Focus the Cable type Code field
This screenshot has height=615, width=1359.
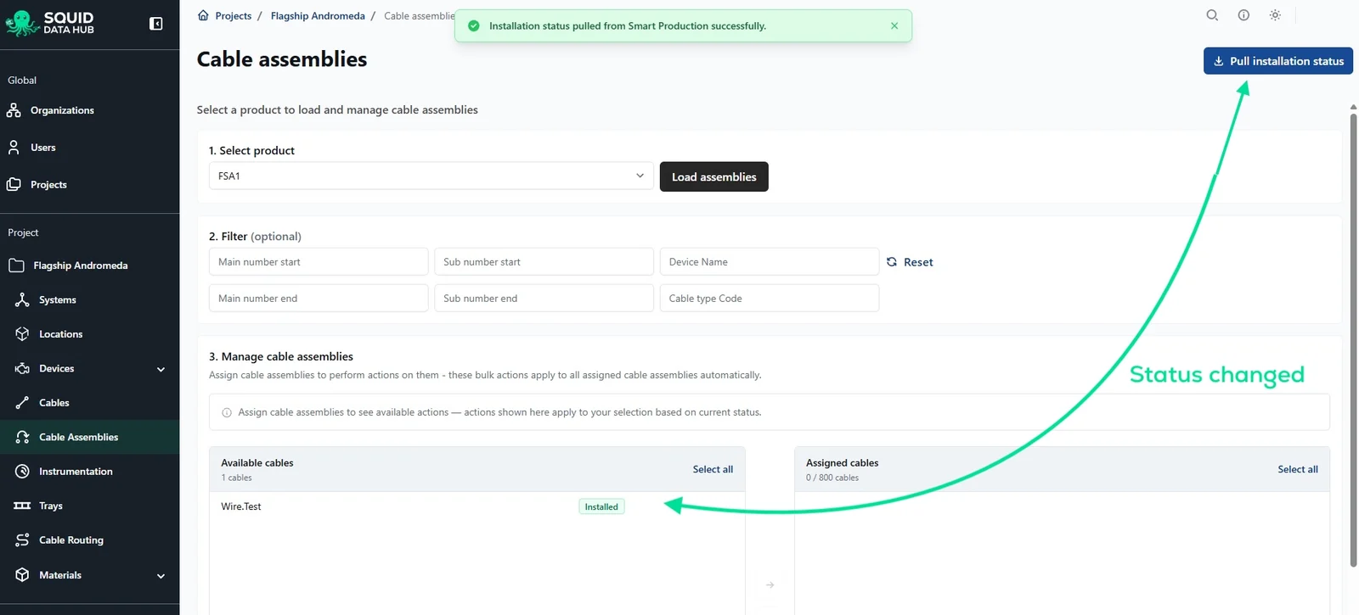point(770,299)
